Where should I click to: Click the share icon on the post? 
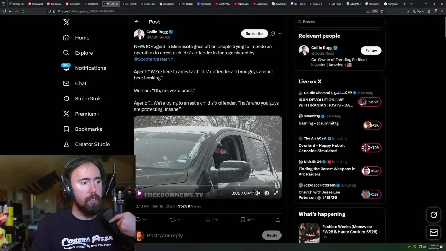click(x=278, y=220)
